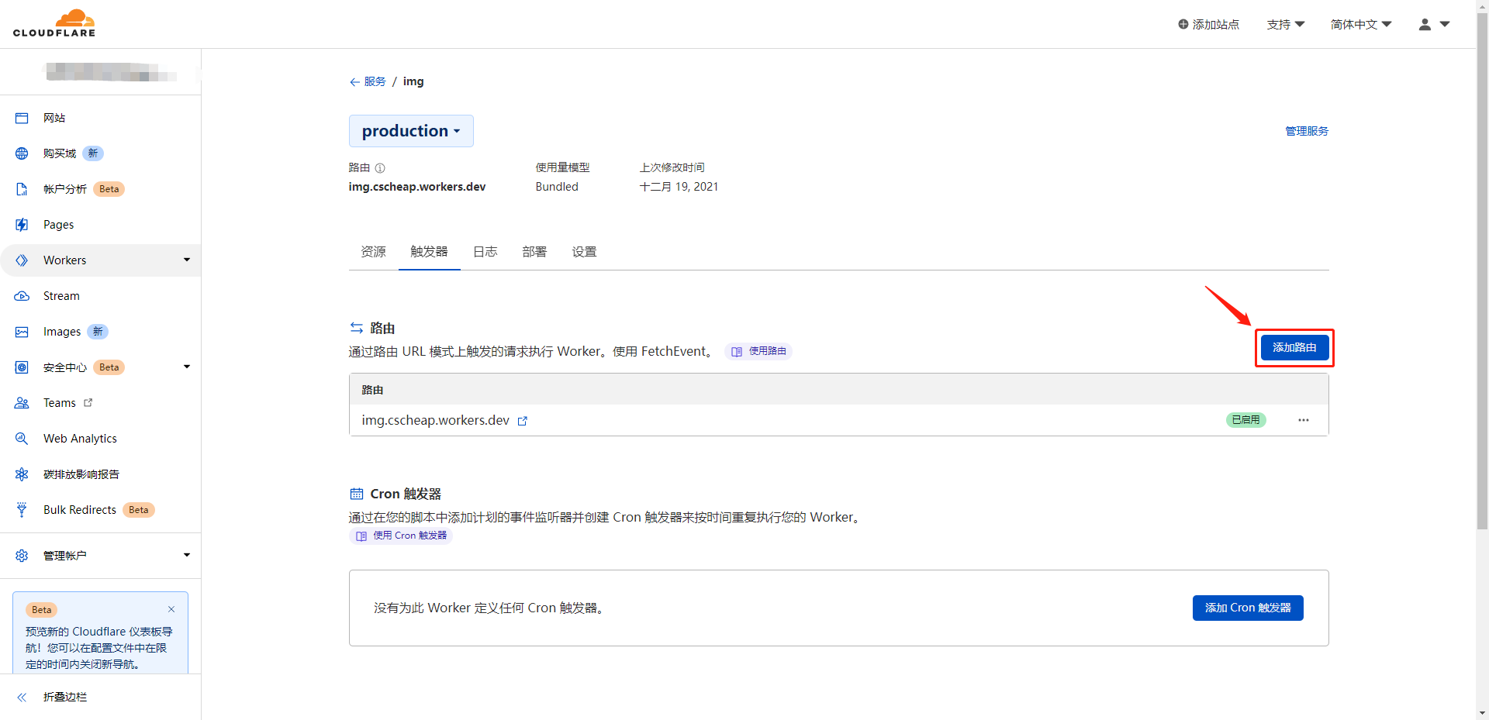Click the img.cscheap.workers.dev route summary text

[x=417, y=187]
